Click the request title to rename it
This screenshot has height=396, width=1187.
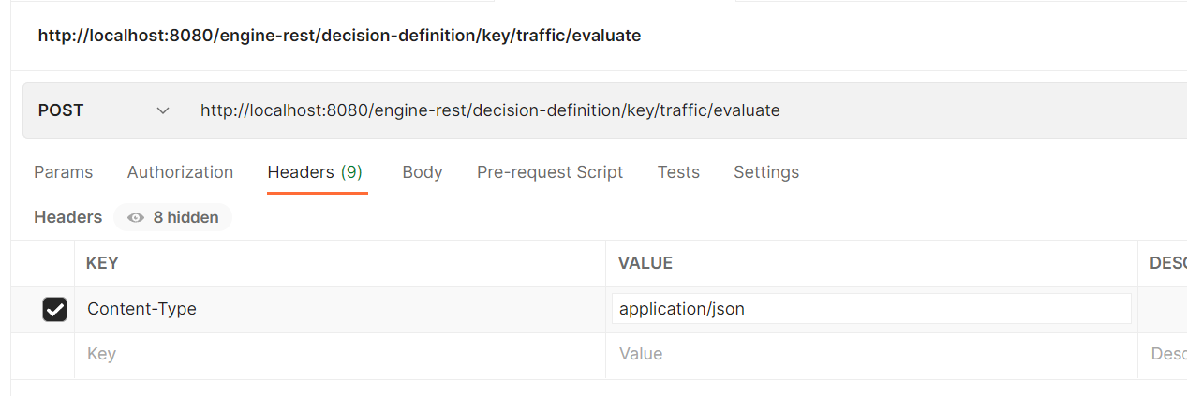339,36
